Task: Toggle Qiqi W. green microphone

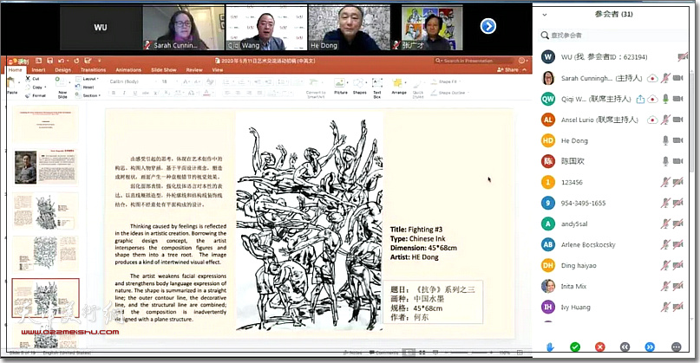Action: click(665, 99)
